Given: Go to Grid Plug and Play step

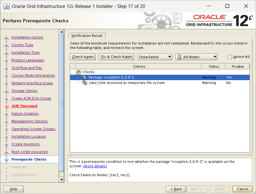Looking at the screenshot, I should pos(27,68).
